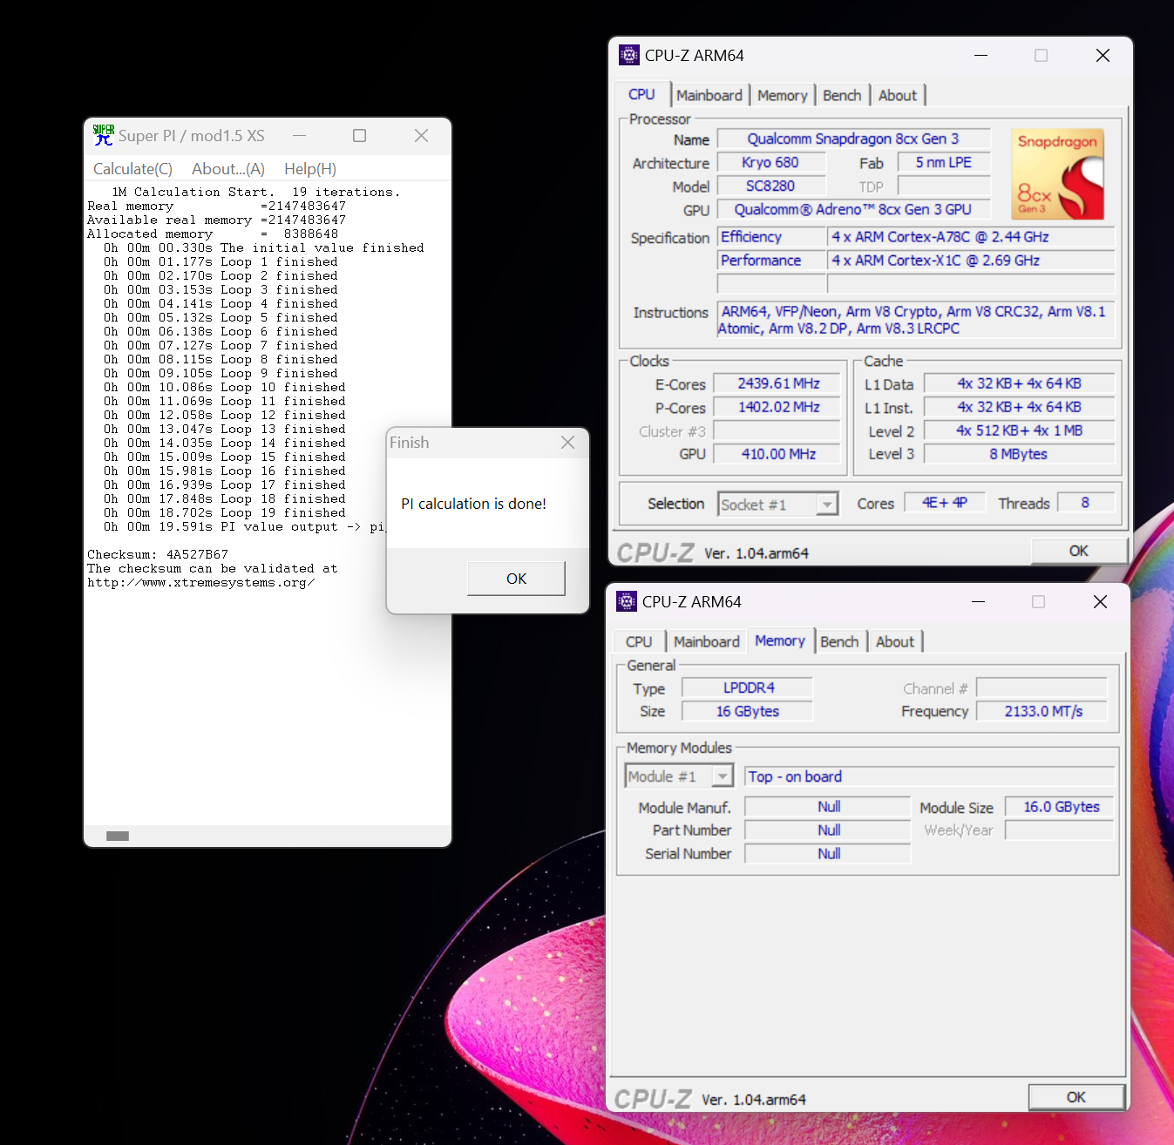
Task: Click OK in the lower CPU-Z Memory window
Action: (1076, 1097)
